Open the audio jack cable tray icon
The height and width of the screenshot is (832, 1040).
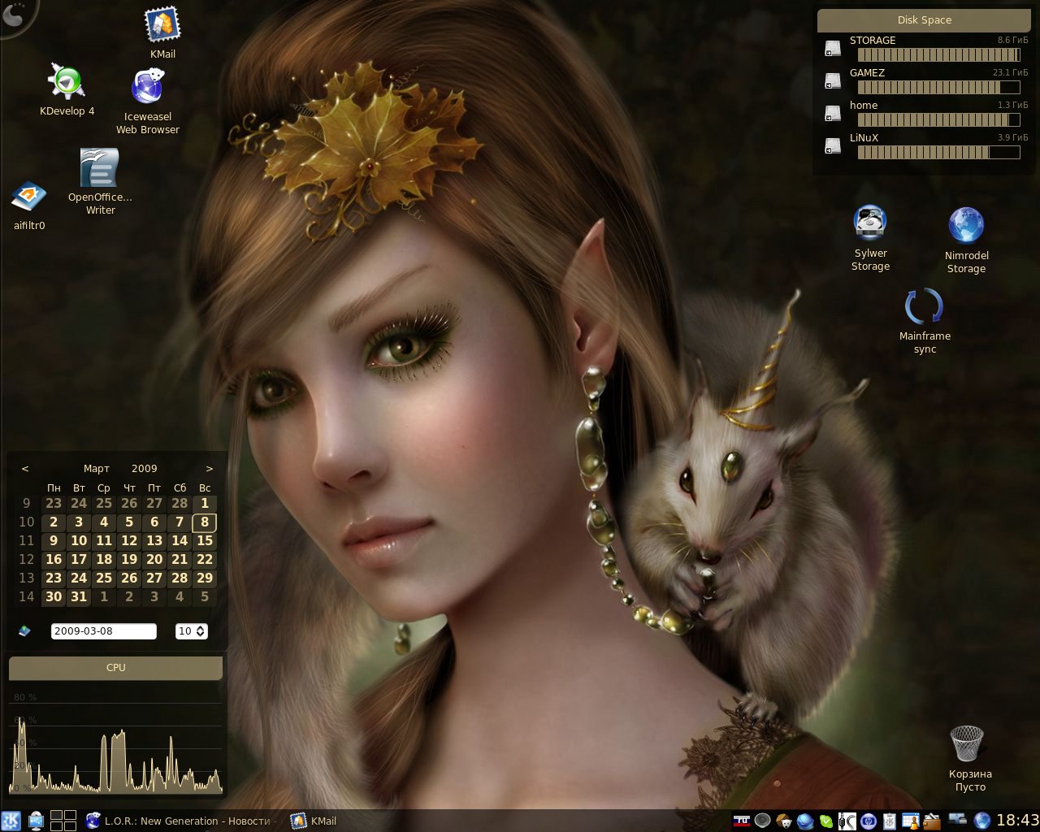tap(847, 821)
